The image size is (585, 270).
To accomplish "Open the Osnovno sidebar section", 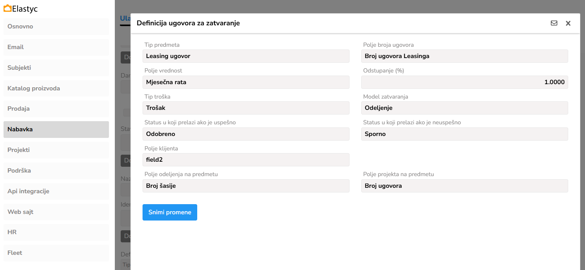I will coord(56,26).
